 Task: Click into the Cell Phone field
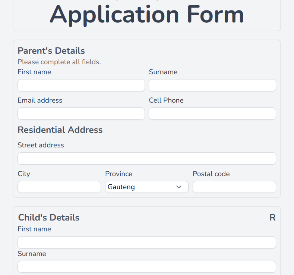pos(212,114)
